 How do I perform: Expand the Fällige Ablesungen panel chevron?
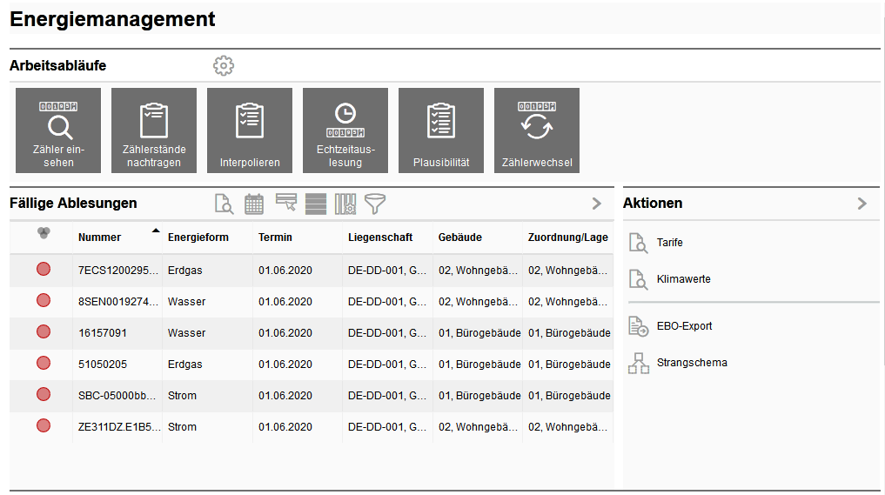click(x=597, y=204)
